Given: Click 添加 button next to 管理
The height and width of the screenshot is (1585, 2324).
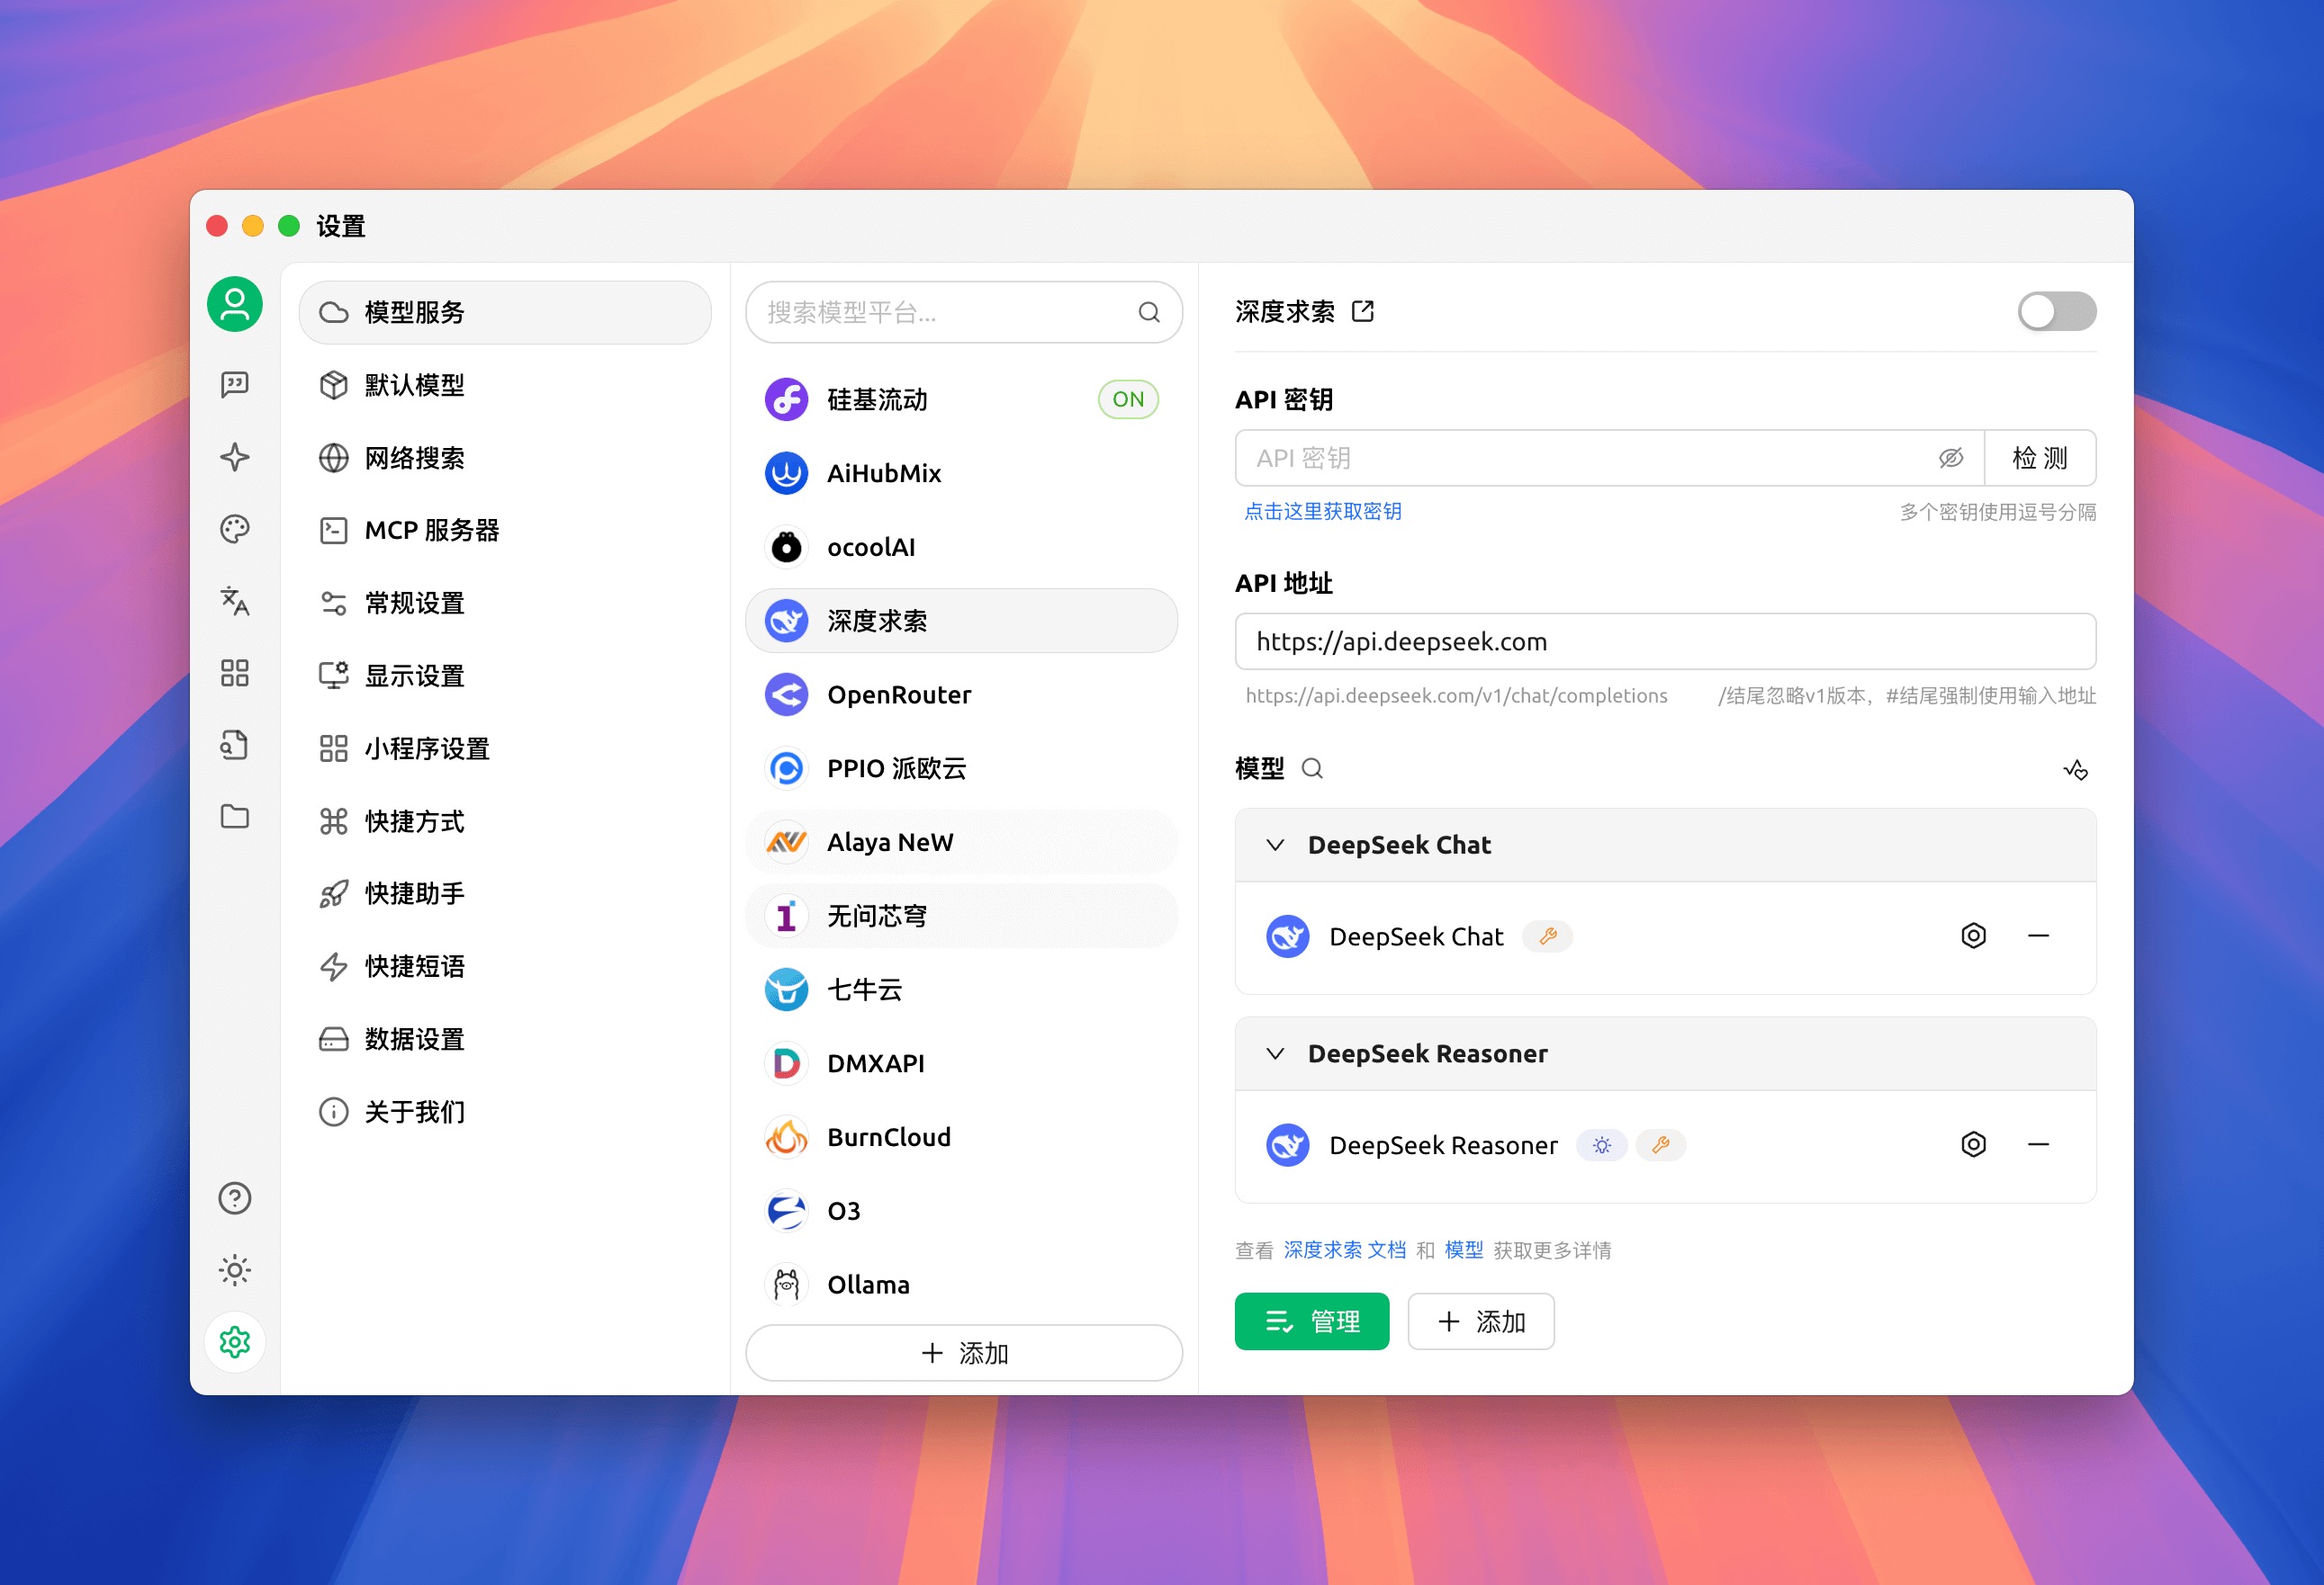Looking at the screenshot, I should click(1481, 1322).
